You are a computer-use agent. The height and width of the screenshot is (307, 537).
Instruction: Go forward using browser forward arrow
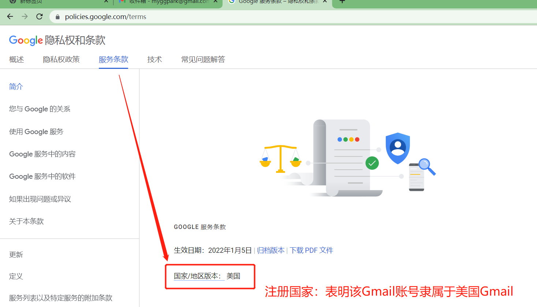pos(25,16)
